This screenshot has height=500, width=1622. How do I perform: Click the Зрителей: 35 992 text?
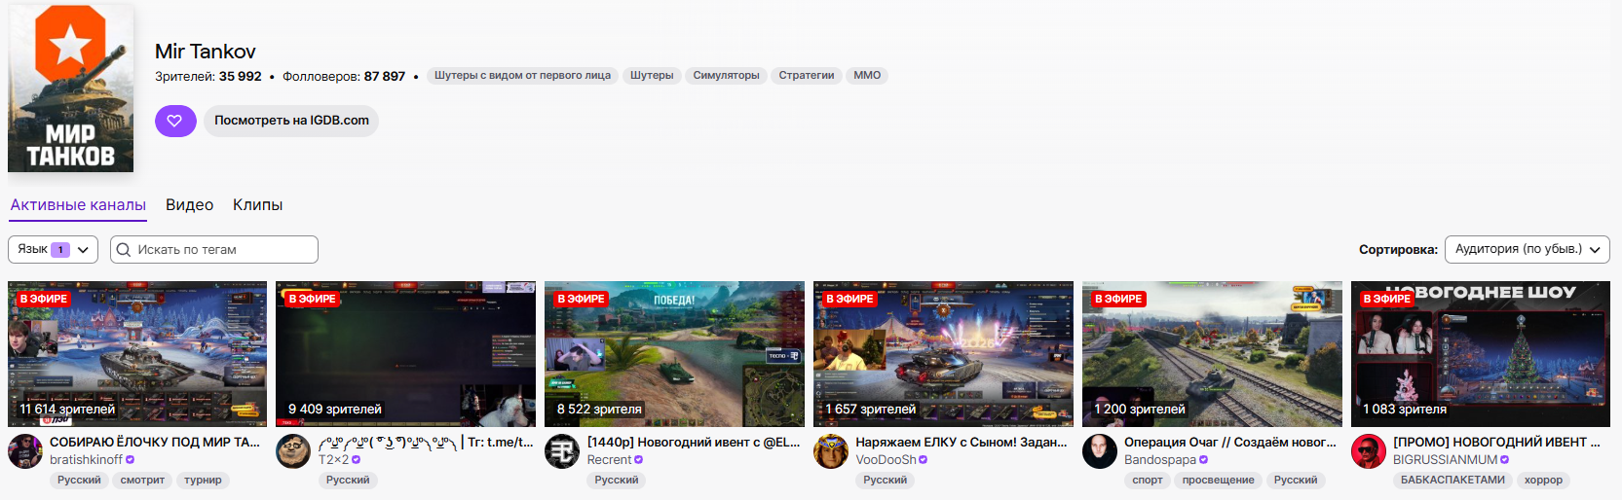pos(208,76)
